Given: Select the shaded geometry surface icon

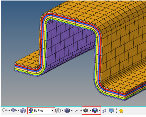Looking at the screenshot, I should coord(14,111).
